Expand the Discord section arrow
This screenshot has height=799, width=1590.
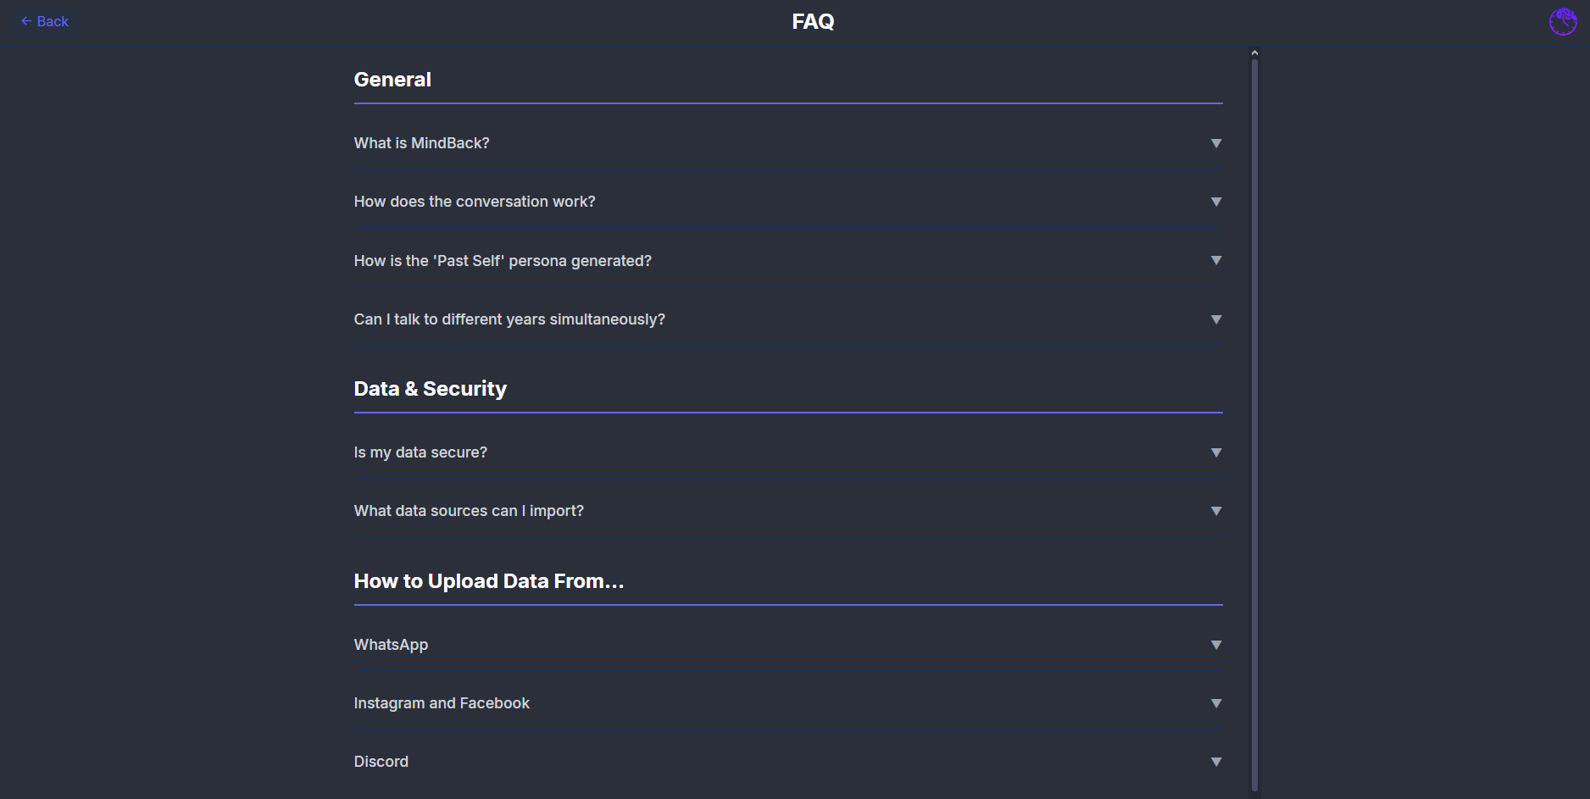pos(1216,762)
